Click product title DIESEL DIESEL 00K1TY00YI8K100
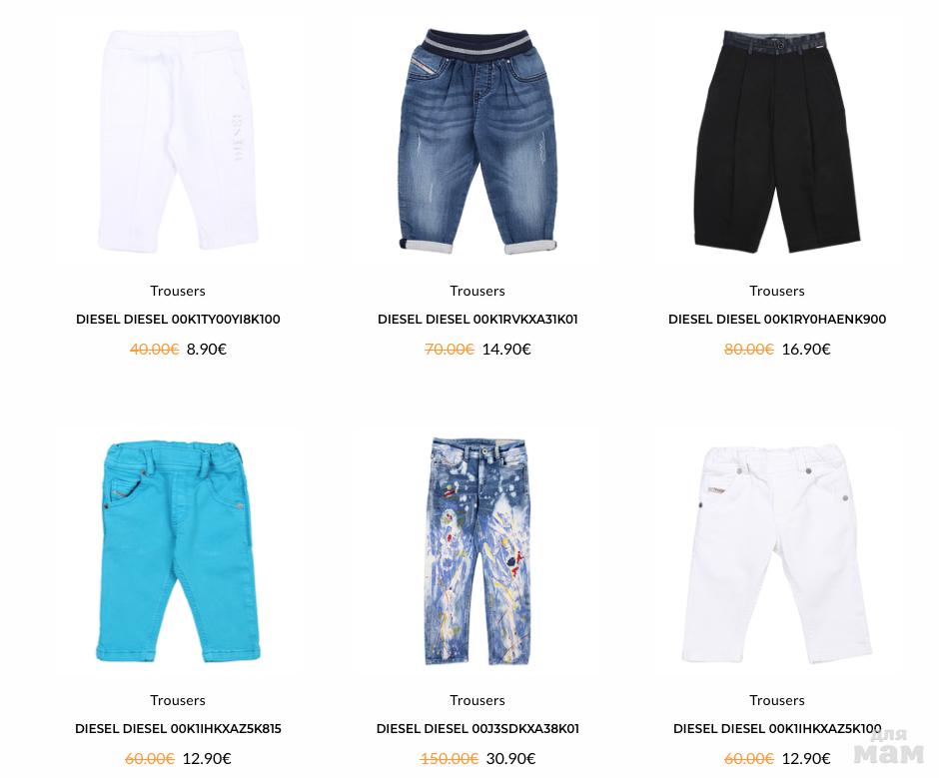The image size is (939, 778). coord(178,320)
